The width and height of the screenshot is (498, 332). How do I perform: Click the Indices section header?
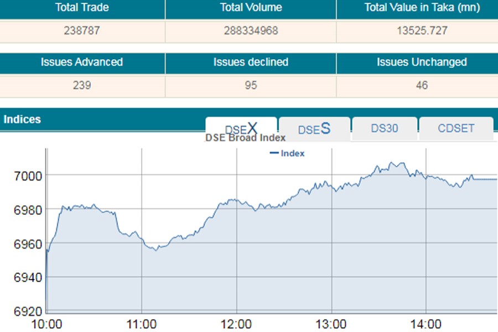coord(22,119)
